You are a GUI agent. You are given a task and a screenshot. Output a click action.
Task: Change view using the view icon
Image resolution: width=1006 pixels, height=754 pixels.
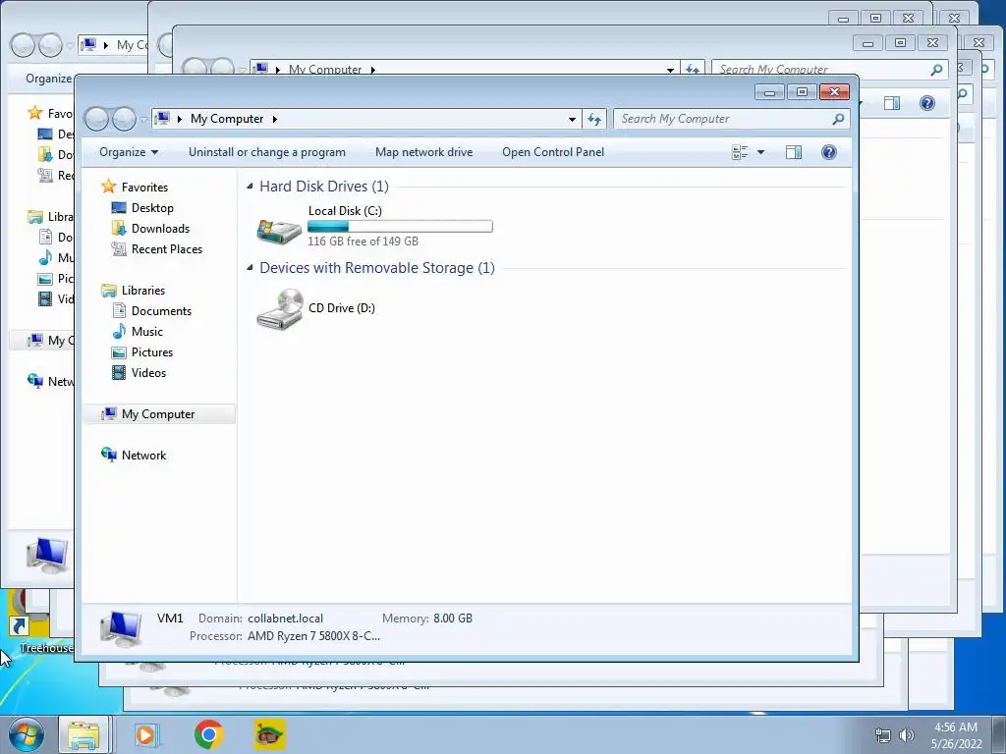point(740,152)
